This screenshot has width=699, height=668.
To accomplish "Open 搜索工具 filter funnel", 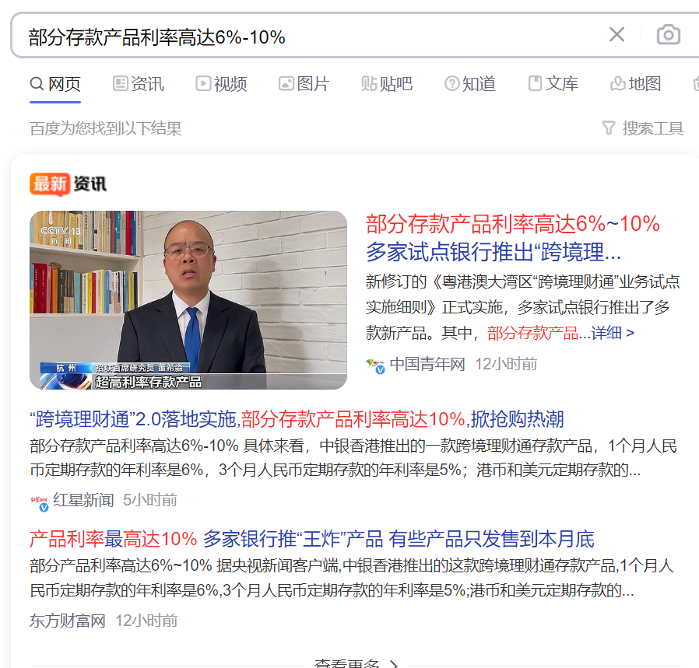I will click(x=609, y=128).
